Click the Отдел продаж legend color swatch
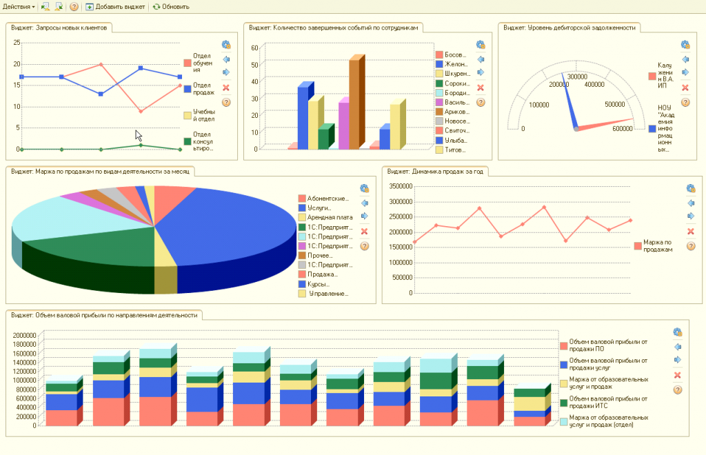706x455 pixels. pyautogui.click(x=188, y=89)
